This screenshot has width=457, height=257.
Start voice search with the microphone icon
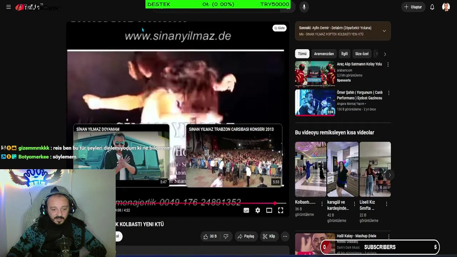pyautogui.click(x=304, y=7)
